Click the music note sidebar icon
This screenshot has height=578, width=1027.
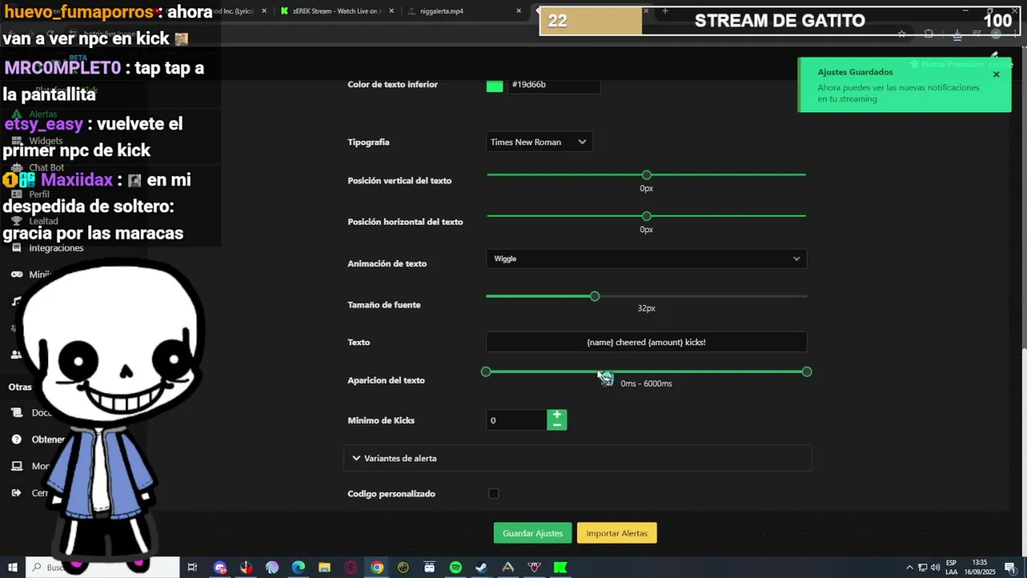pos(16,301)
